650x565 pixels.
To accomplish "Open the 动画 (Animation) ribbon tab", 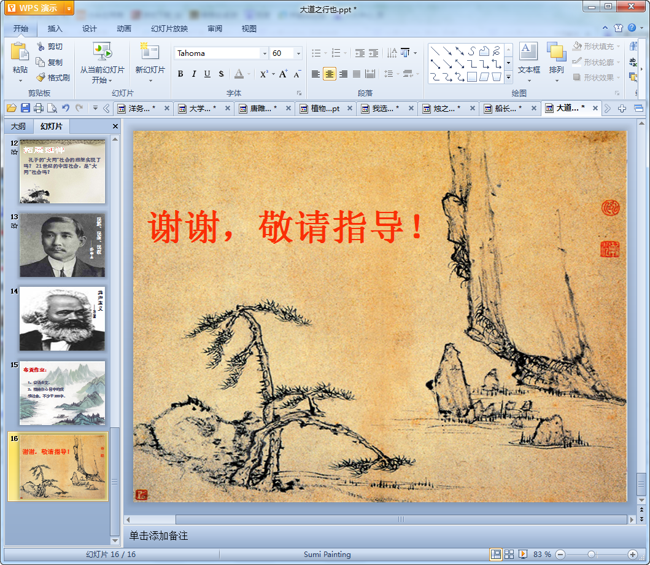I will [x=124, y=29].
